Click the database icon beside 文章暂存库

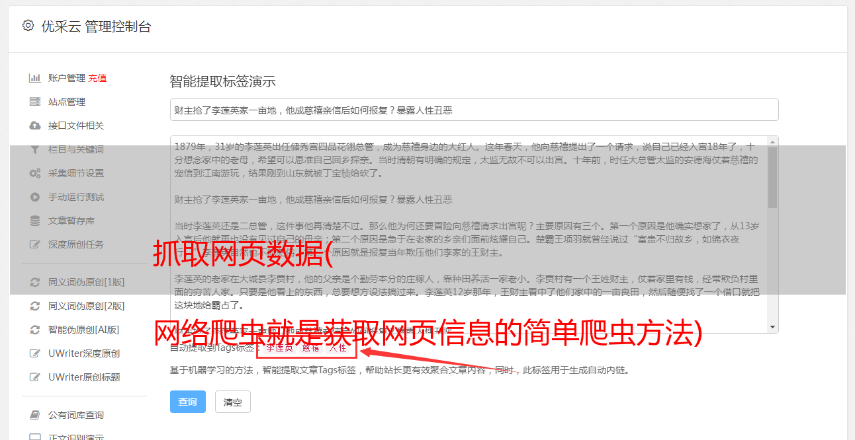click(x=35, y=221)
